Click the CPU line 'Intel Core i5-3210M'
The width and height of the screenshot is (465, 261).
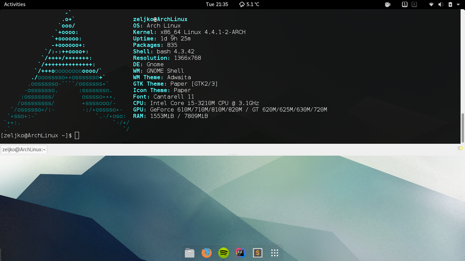click(x=196, y=103)
